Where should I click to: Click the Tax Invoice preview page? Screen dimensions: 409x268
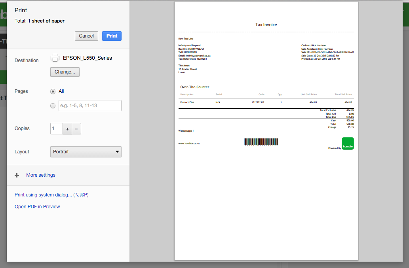[x=266, y=131]
